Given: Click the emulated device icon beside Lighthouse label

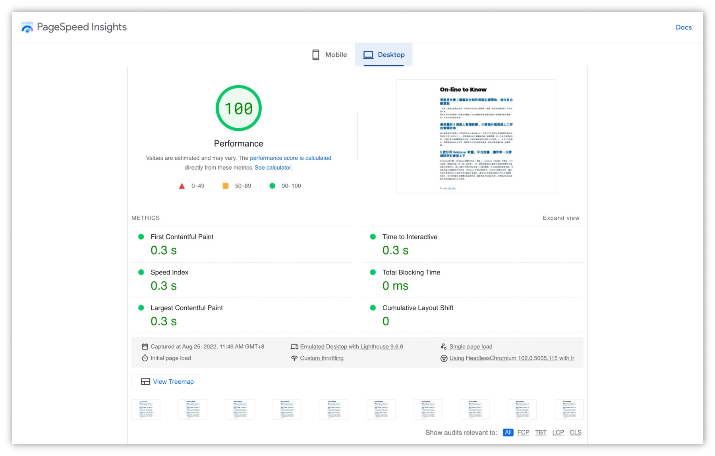Looking at the screenshot, I should click(294, 346).
